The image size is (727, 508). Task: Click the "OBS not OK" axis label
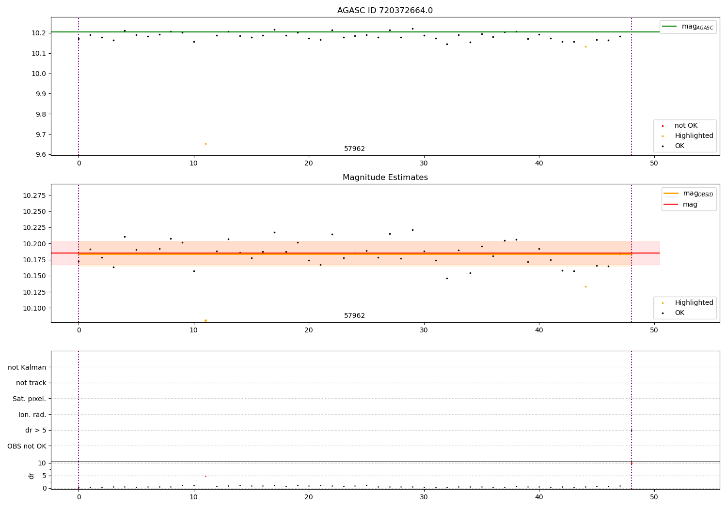pos(27,446)
